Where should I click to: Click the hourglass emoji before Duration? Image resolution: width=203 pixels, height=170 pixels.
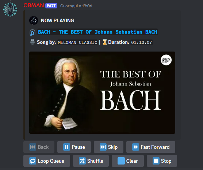pyautogui.click(x=105, y=42)
